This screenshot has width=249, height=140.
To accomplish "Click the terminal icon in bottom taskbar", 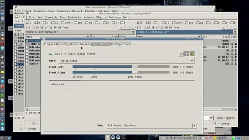I will [x=123, y=137].
